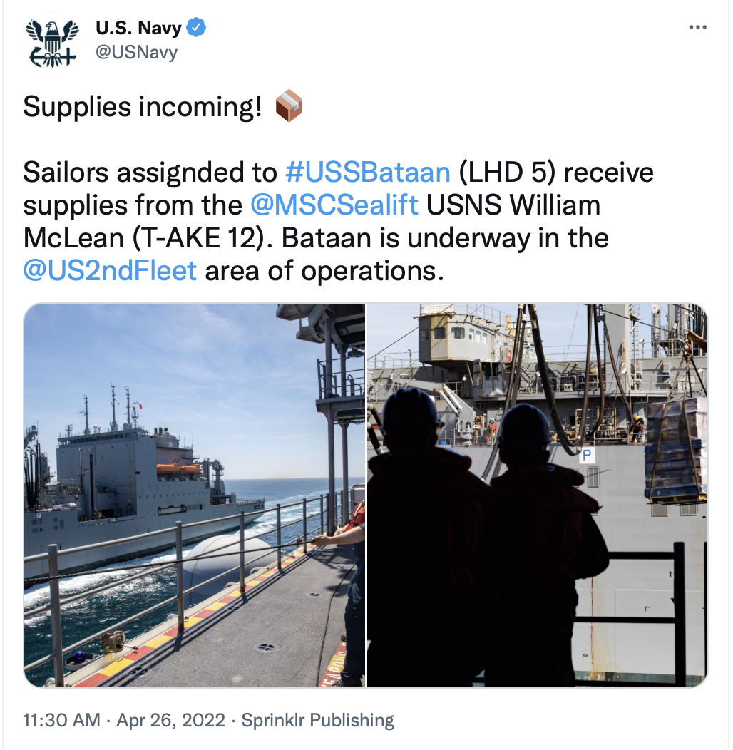The width and height of the screenshot is (733, 750).
Task: Open the U.S. Navy profile avatar
Action: point(51,43)
